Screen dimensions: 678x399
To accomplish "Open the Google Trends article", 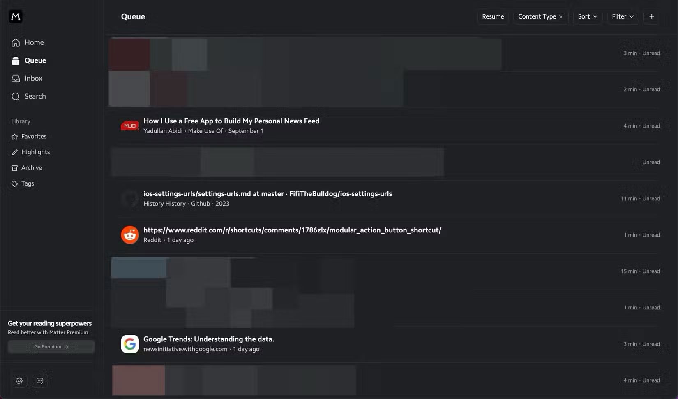I will pos(209,339).
